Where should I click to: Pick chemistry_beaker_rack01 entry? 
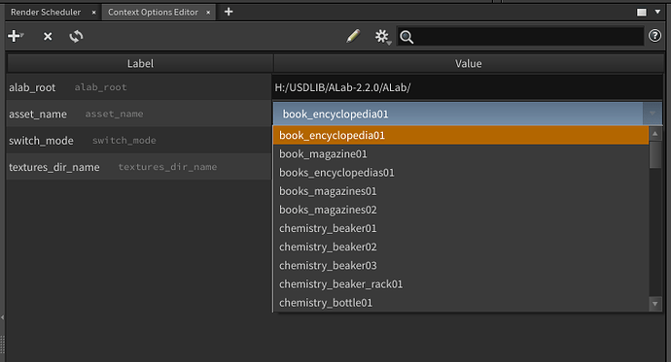pos(460,284)
